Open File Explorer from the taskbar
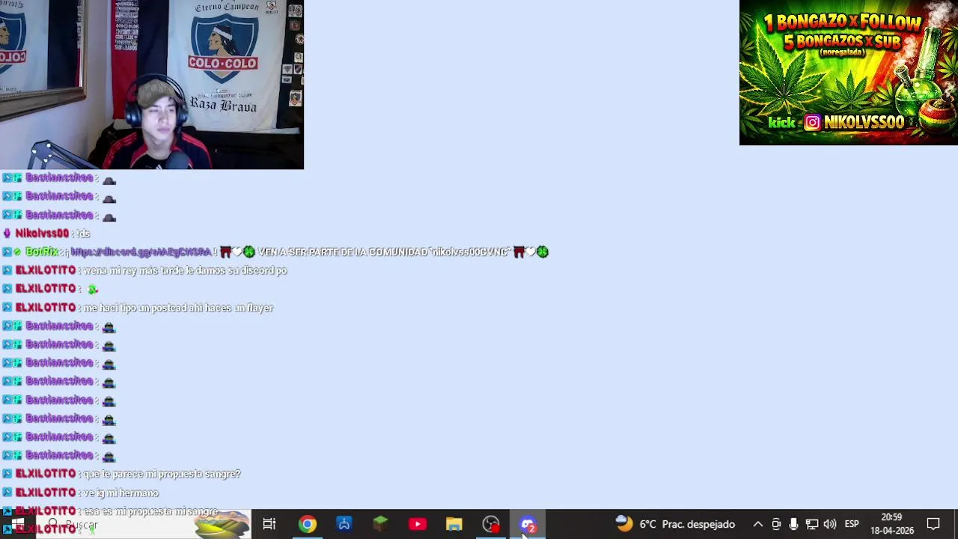Image resolution: width=958 pixels, height=539 pixels. click(x=454, y=524)
